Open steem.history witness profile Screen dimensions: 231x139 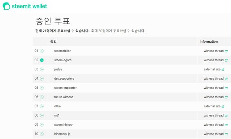click(63, 125)
